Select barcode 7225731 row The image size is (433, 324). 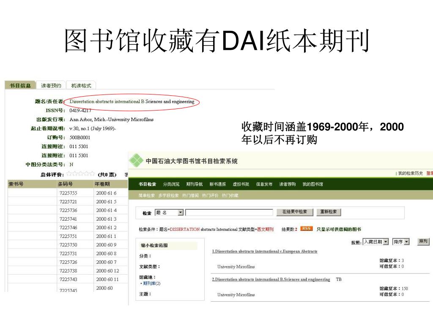[x=68, y=253]
